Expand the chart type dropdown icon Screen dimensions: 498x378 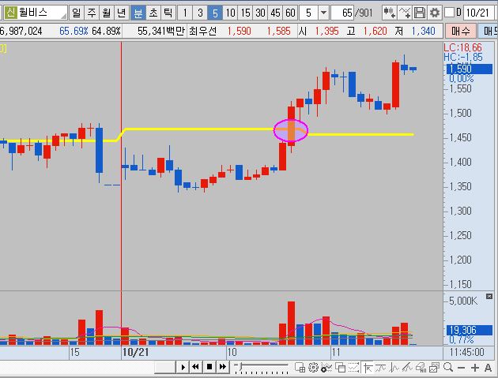click(389, 13)
